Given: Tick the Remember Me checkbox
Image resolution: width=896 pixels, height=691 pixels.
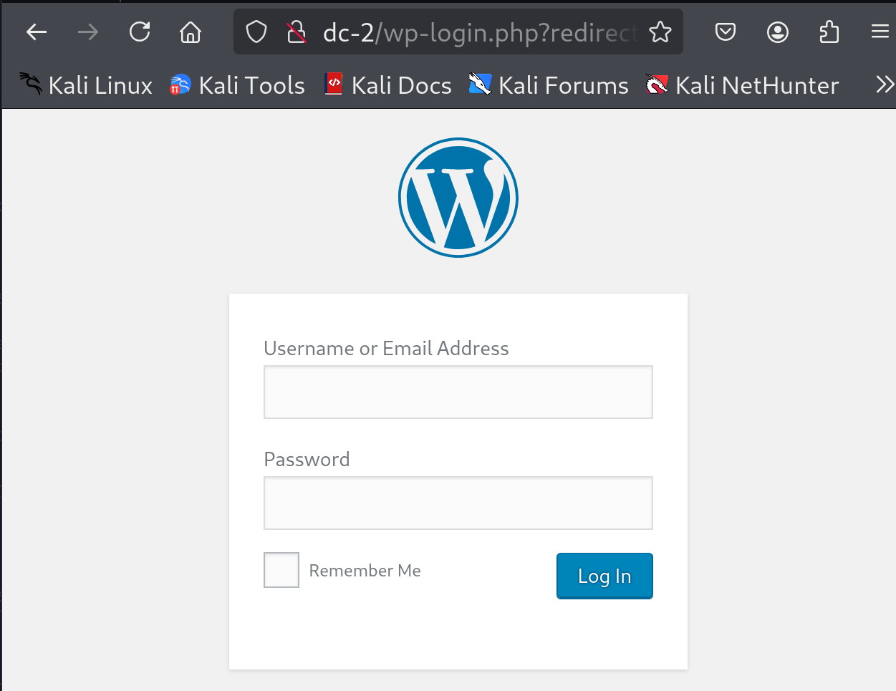Looking at the screenshot, I should [x=281, y=570].
